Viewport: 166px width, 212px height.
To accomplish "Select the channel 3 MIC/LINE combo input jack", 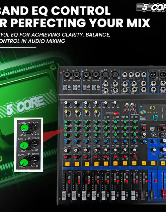I will click(86, 75).
